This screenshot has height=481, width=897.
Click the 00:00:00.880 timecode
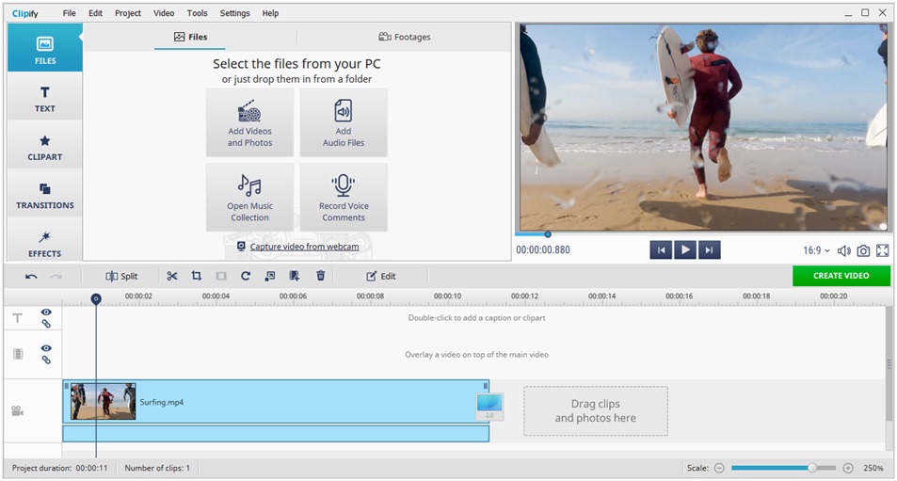tap(543, 250)
